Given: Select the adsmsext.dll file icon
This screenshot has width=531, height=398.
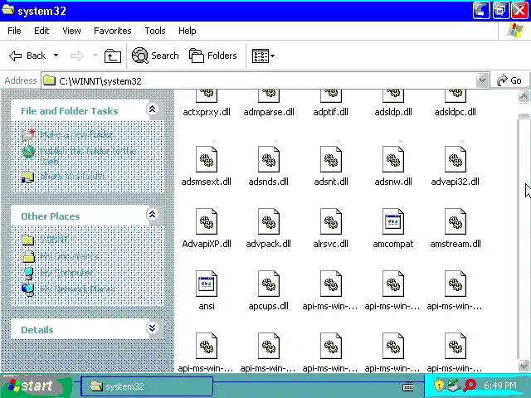Looking at the screenshot, I should pyautogui.click(x=207, y=159).
